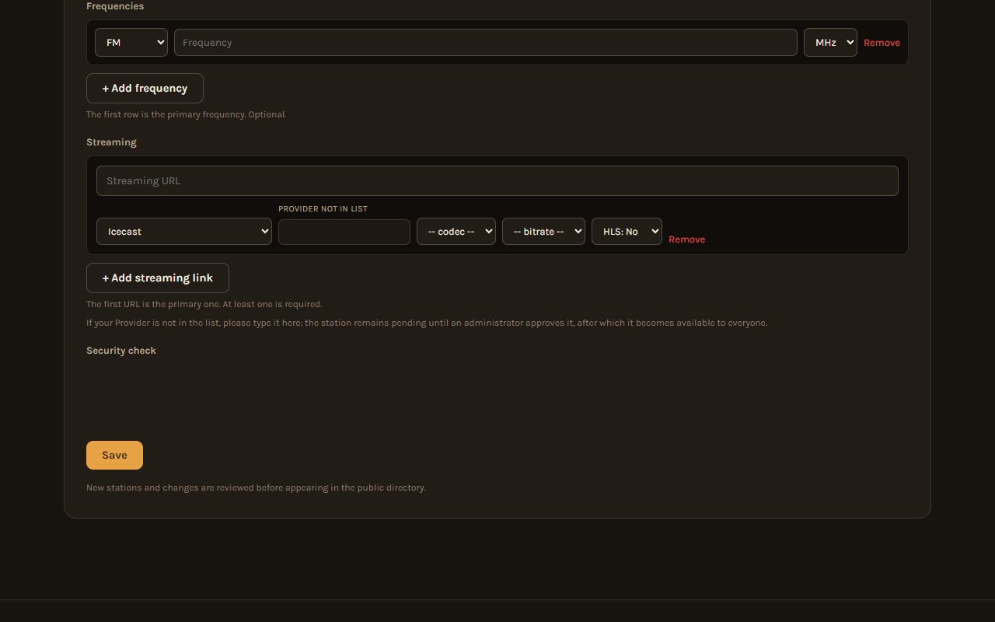Open the codec dropdown
This screenshot has width=995, height=622.
coord(456,232)
